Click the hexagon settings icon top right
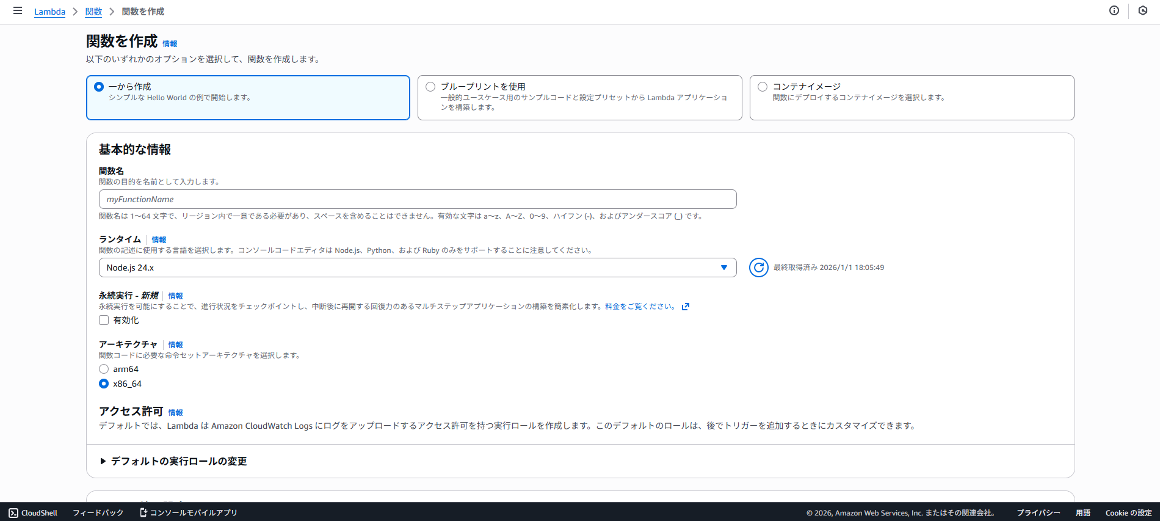Viewport: 1160px width, 521px height. [1143, 10]
